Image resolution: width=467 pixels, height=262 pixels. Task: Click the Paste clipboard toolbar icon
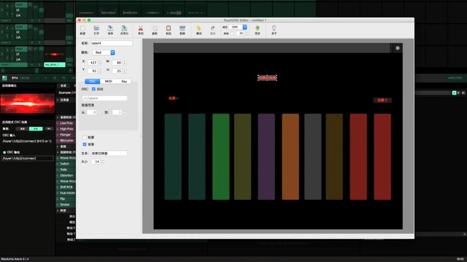tap(169, 28)
